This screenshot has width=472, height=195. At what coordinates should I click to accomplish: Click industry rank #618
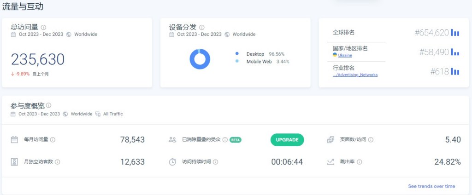click(439, 71)
